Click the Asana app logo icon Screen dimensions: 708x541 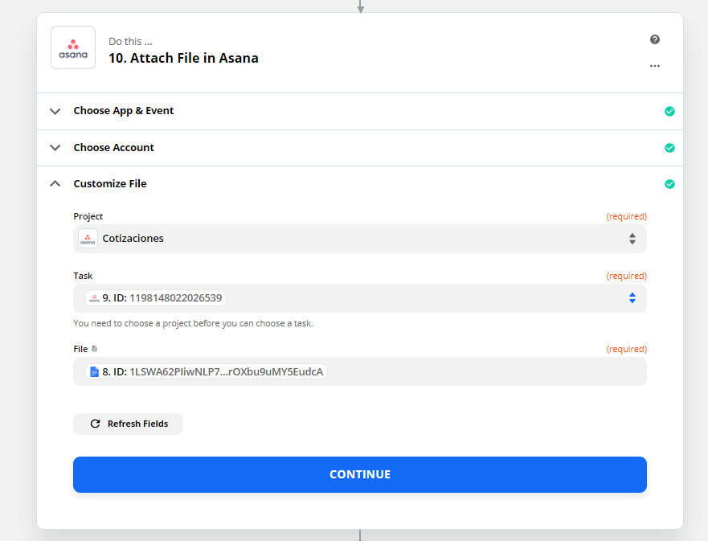[73, 47]
